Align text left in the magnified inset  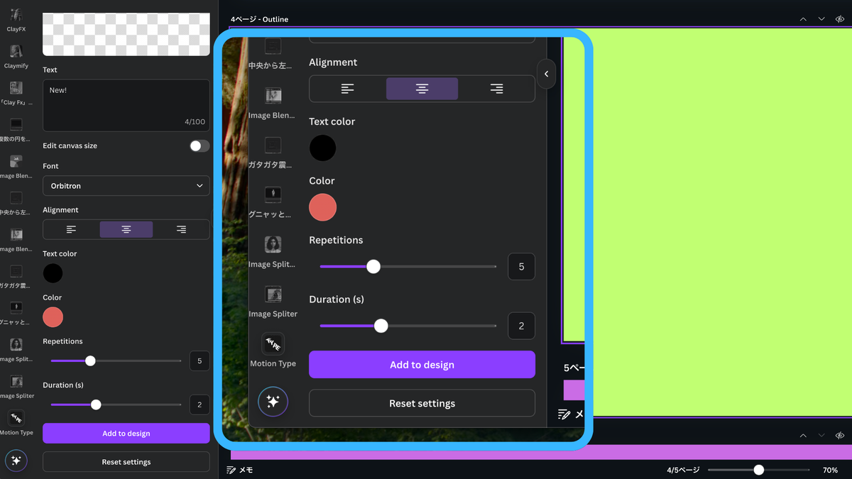point(347,89)
